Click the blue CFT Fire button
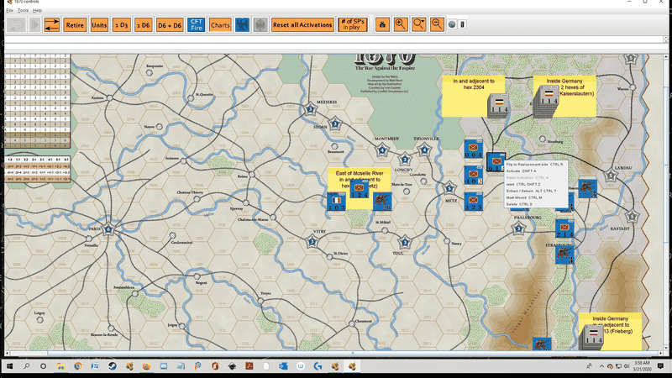 197,25
